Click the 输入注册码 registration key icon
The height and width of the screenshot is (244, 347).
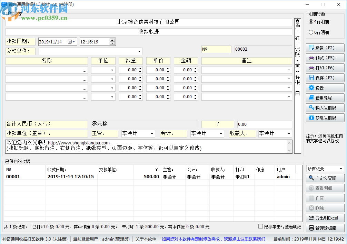click(x=325, y=108)
